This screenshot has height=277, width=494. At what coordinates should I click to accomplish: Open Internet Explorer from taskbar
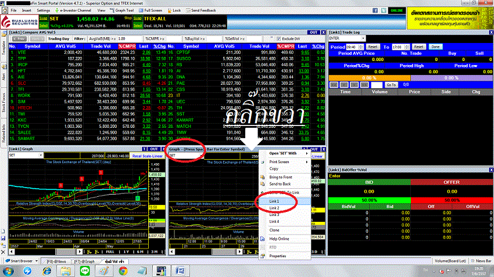[46, 271]
